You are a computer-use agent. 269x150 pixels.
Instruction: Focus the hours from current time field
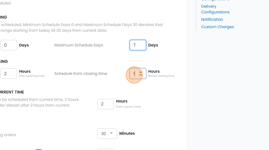105,104
